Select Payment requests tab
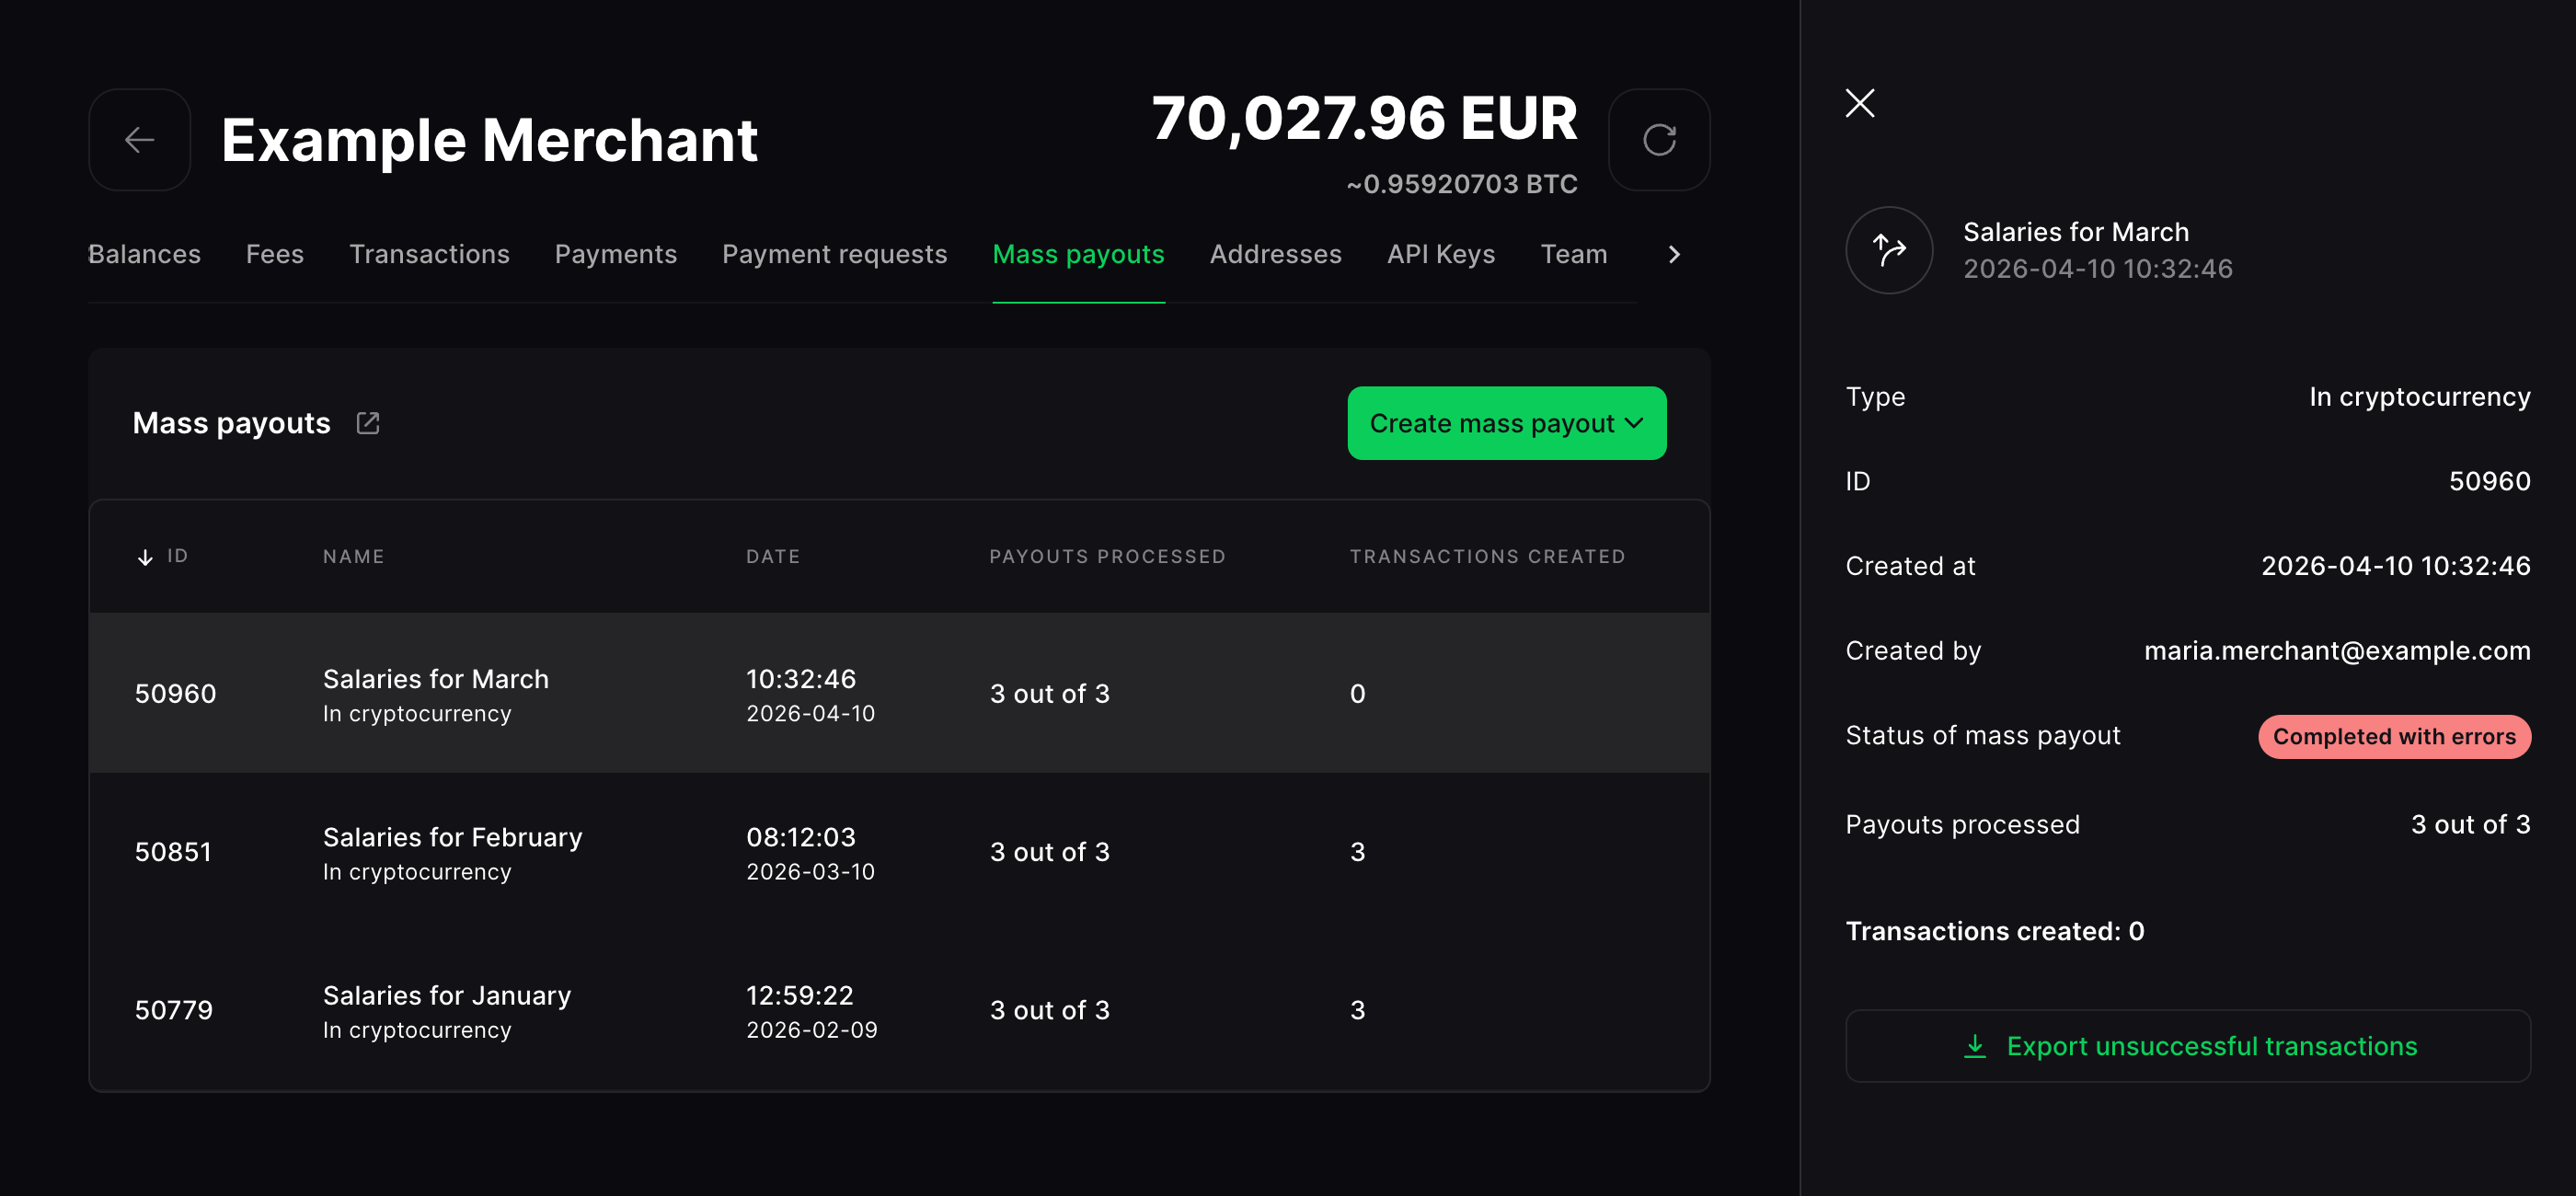Image resolution: width=2576 pixels, height=1196 pixels. pos(834,254)
